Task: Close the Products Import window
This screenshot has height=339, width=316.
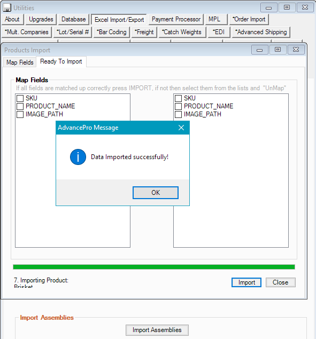Action: pos(296,50)
